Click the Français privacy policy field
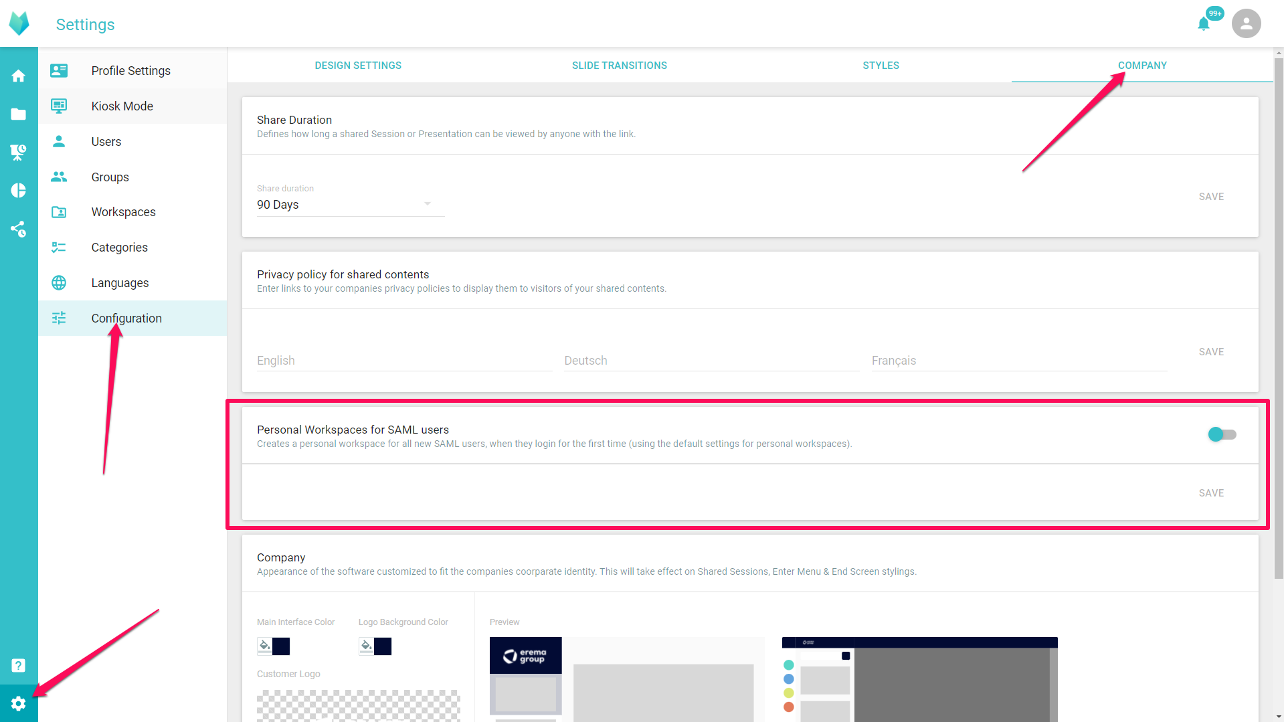 point(1019,361)
